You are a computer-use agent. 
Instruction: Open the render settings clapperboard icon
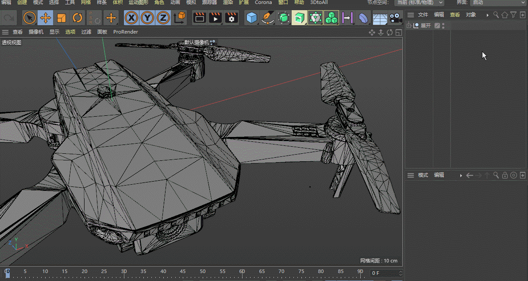click(231, 18)
